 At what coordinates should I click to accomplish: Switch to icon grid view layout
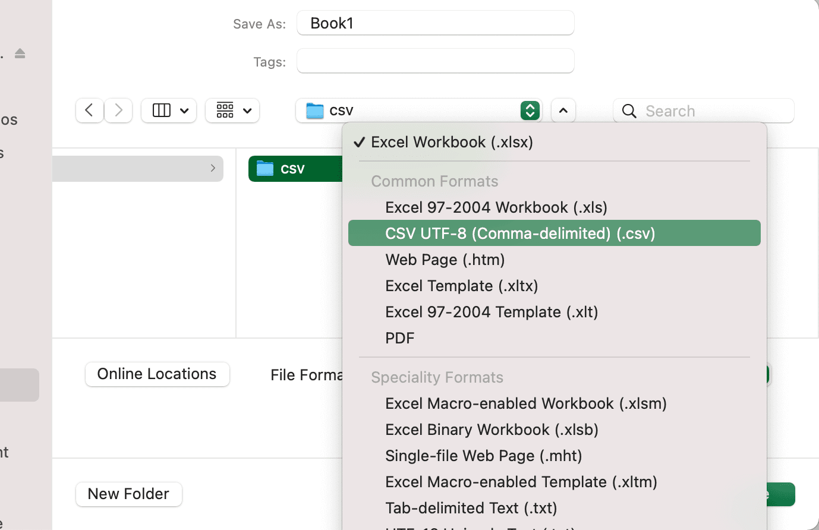tap(225, 110)
